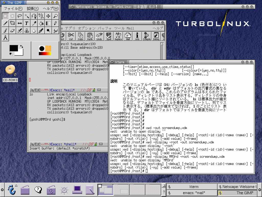Open the 拡張(X) menu in GIMP
This screenshot has height=197, width=262.
(32, 8)
